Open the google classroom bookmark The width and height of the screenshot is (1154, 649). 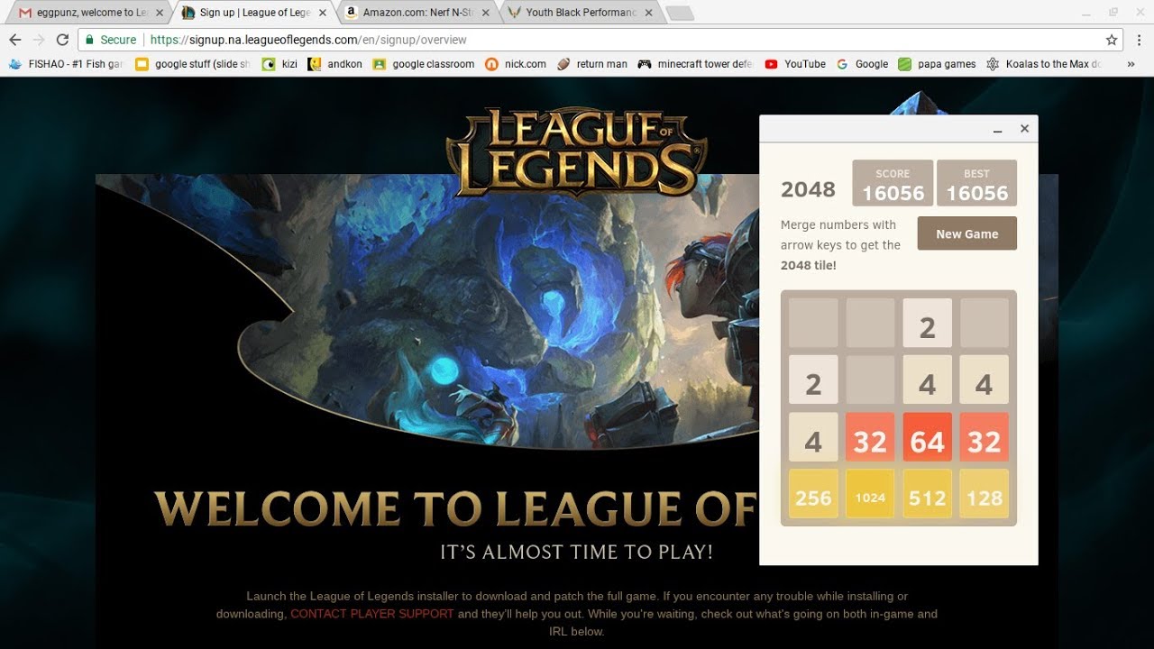coord(423,64)
